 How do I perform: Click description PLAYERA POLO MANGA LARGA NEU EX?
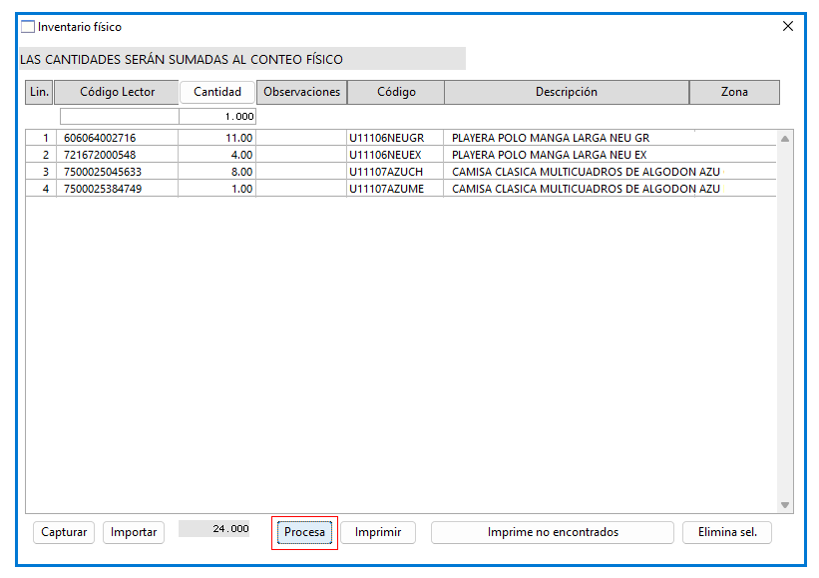[x=549, y=155]
